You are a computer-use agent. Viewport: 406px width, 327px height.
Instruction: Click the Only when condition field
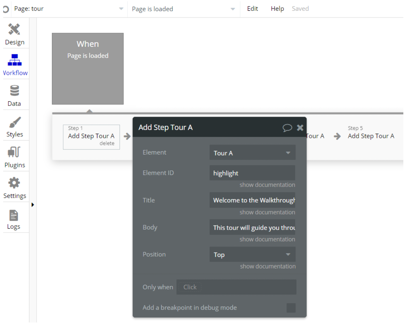click(x=236, y=287)
